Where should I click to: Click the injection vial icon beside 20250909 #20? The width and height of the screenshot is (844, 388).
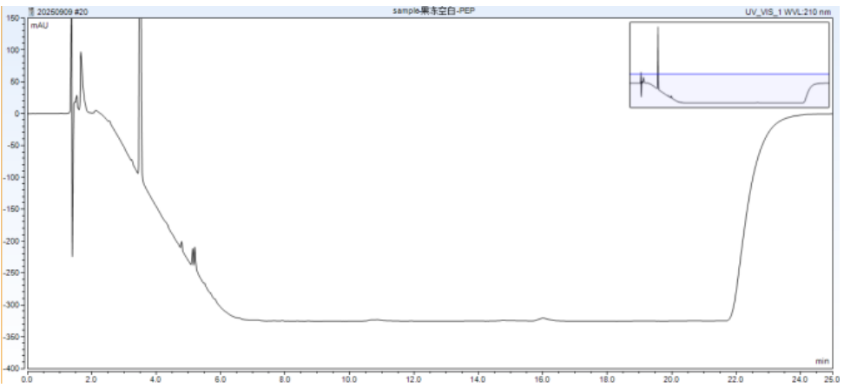pyautogui.click(x=30, y=10)
